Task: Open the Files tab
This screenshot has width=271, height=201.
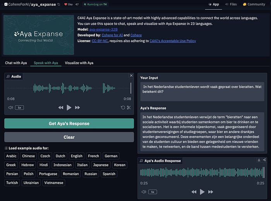Action: click(231, 4)
